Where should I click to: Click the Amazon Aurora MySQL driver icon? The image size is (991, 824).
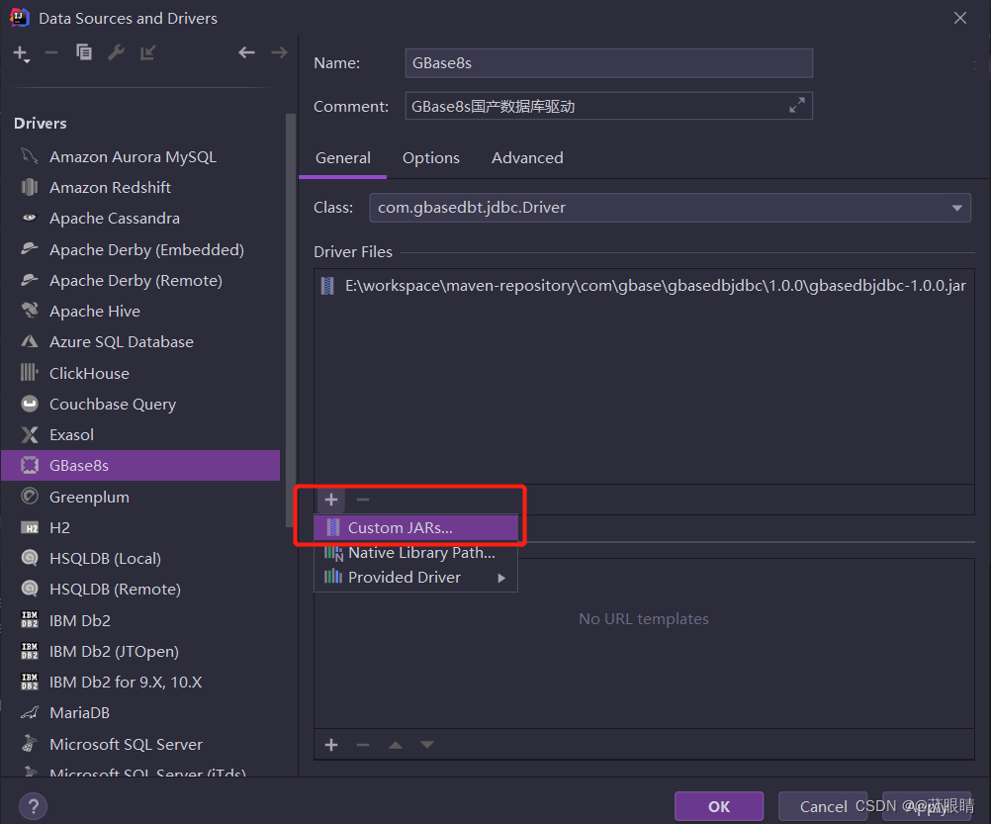pyautogui.click(x=29, y=156)
